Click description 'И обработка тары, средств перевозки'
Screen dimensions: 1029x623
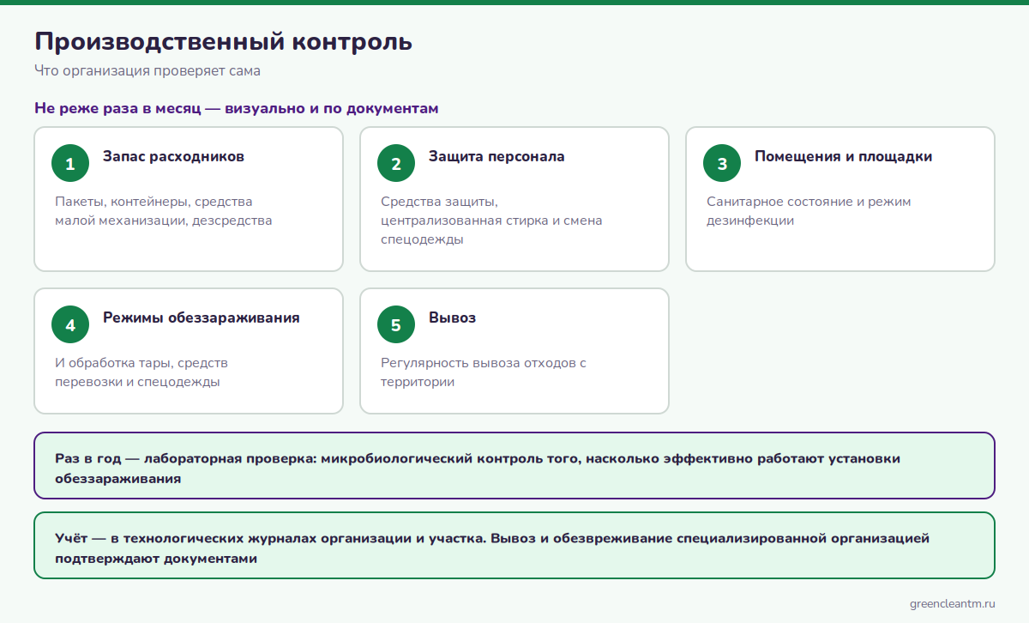point(141,372)
